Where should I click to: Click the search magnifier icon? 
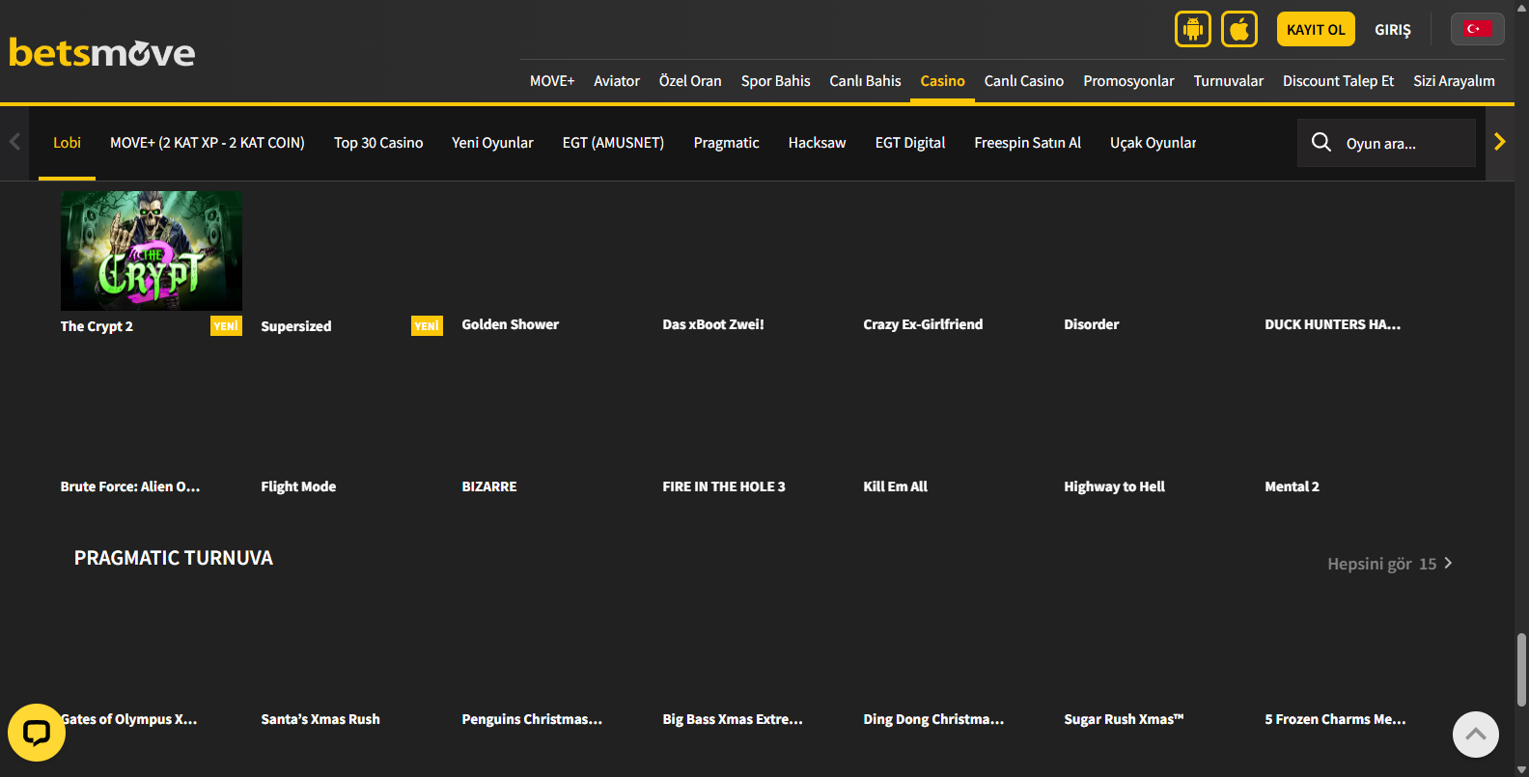[1320, 143]
